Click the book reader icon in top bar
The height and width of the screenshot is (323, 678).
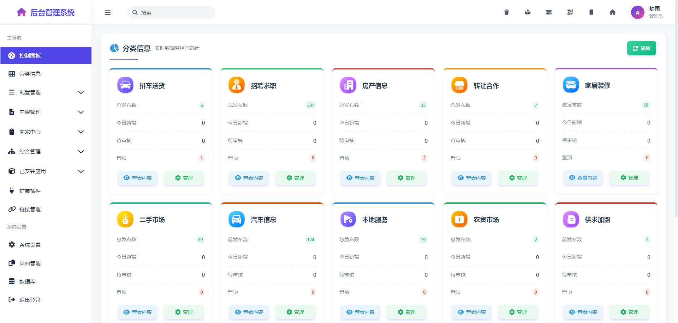tap(528, 12)
